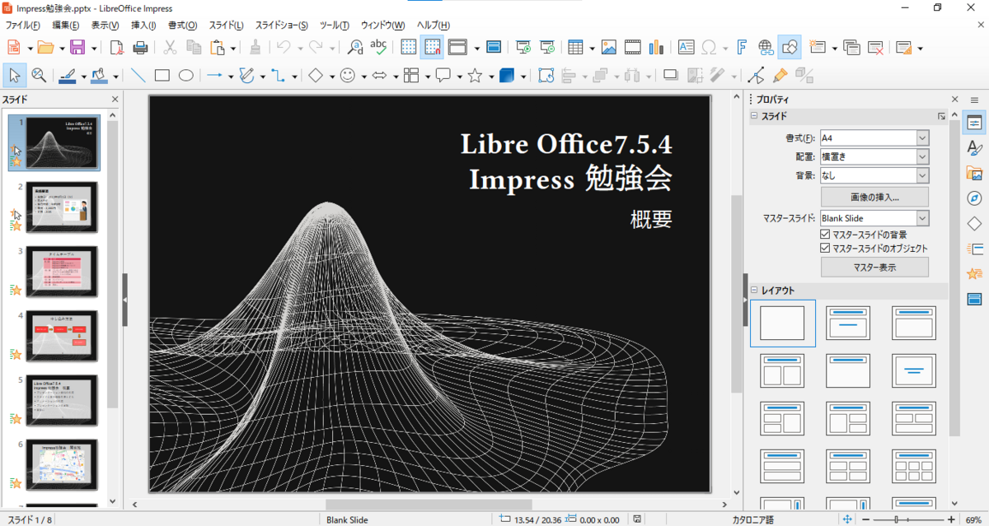
Task: Open Styles deck in sidebar
Action: point(974,148)
